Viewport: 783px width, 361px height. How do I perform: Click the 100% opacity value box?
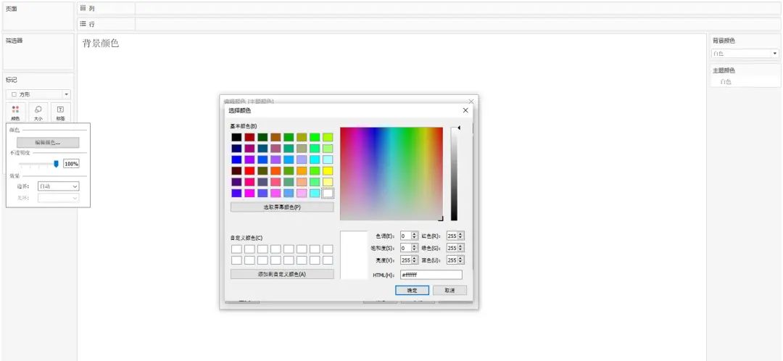71,164
